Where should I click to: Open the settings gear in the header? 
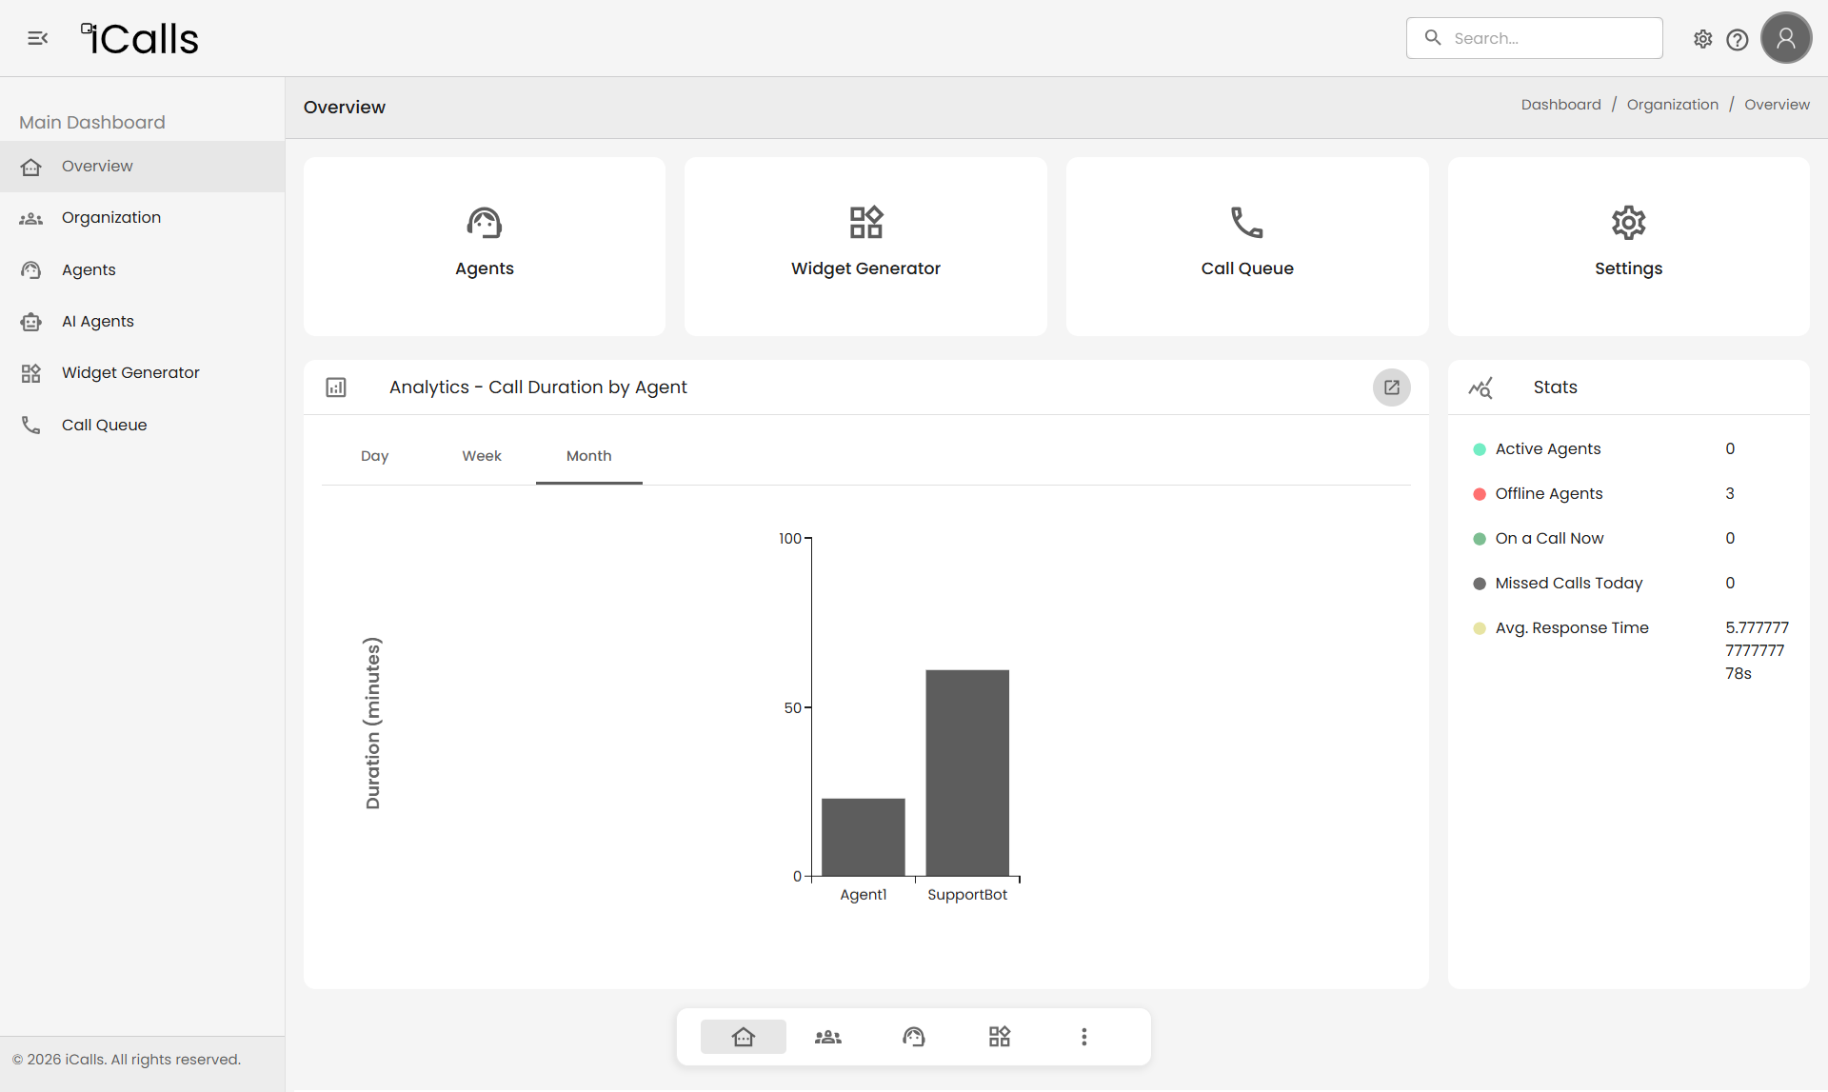pyautogui.click(x=1702, y=39)
